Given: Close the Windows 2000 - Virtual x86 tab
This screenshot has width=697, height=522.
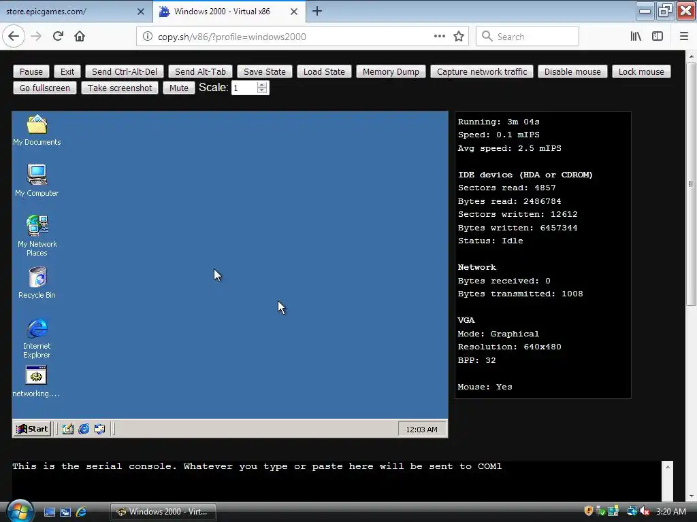Looking at the screenshot, I should (294, 12).
